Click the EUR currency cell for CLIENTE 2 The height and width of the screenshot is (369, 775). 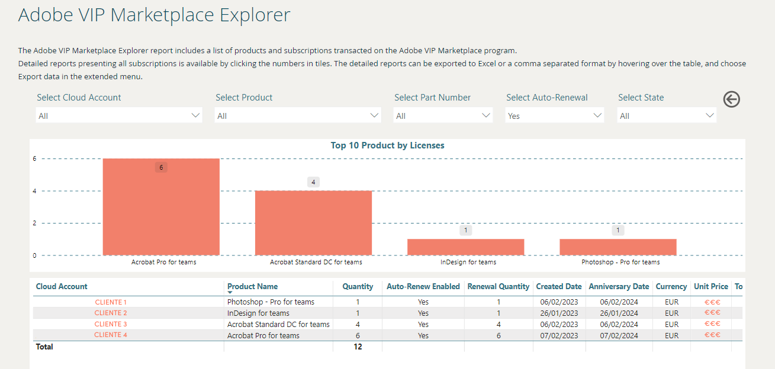671,313
